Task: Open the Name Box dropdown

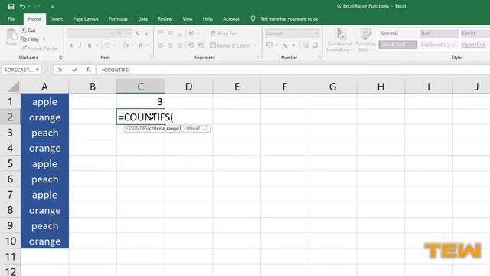Action: pos(38,70)
